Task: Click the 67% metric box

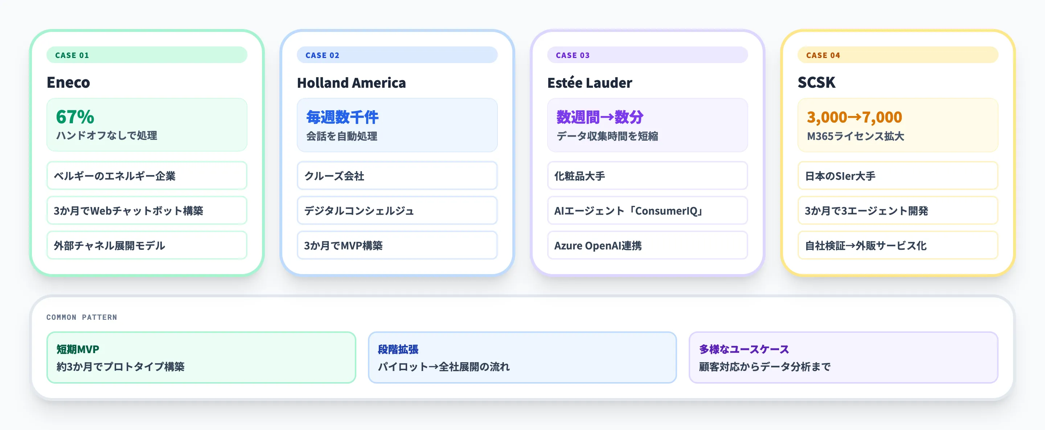Action: pos(147,125)
